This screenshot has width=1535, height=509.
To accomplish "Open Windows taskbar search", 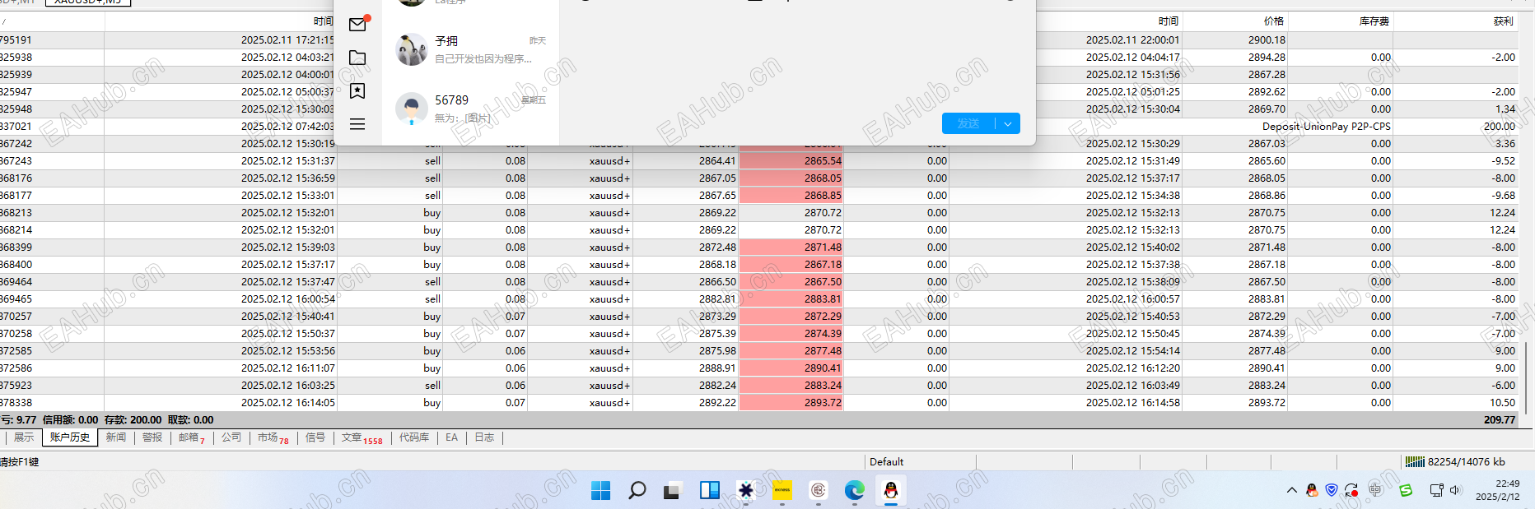I will click(637, 491).
